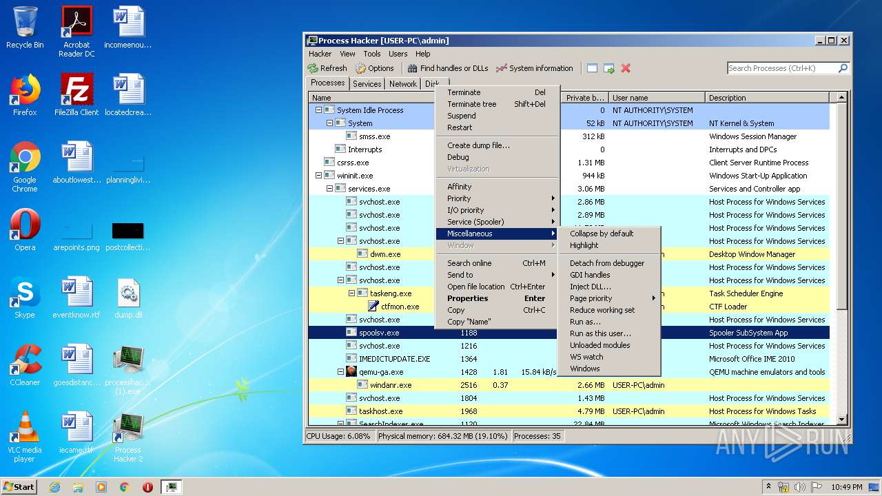Switch to the Services tab

[367, 84]
